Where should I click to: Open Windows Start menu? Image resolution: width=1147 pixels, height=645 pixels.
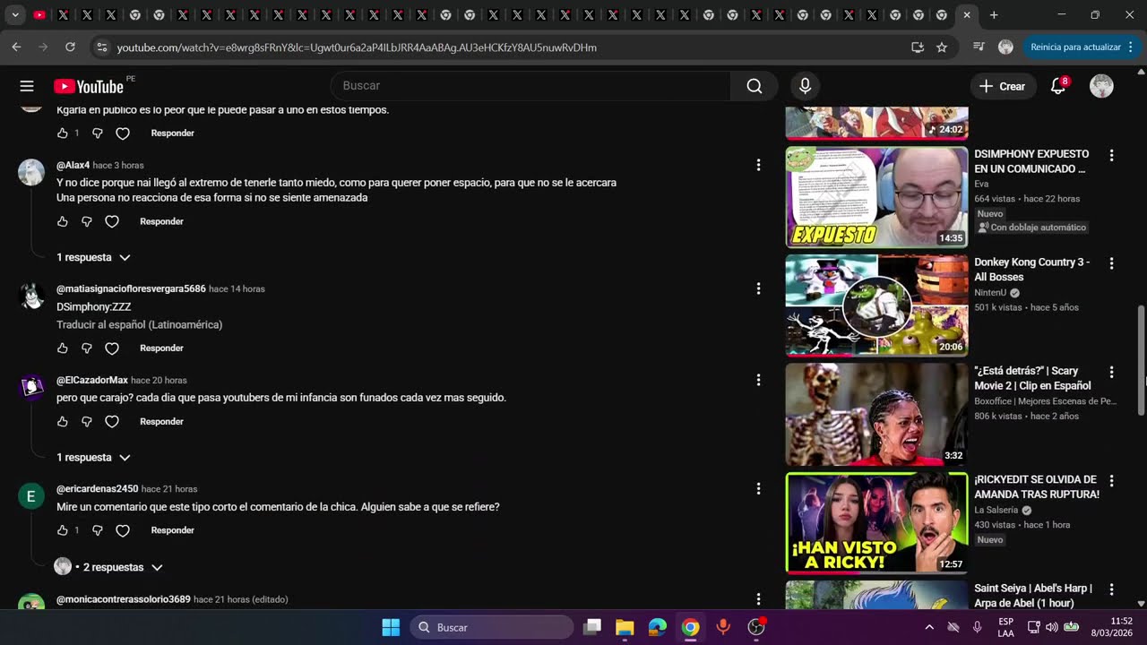[x=391, y=627]
